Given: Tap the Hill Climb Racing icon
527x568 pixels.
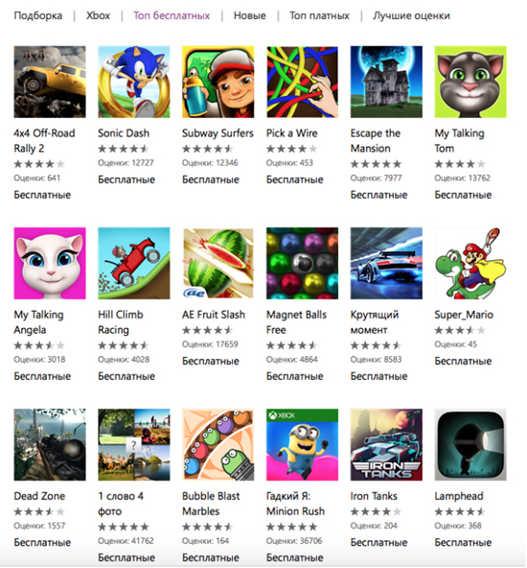Looking at the screenshot, I should click(134, 263).
